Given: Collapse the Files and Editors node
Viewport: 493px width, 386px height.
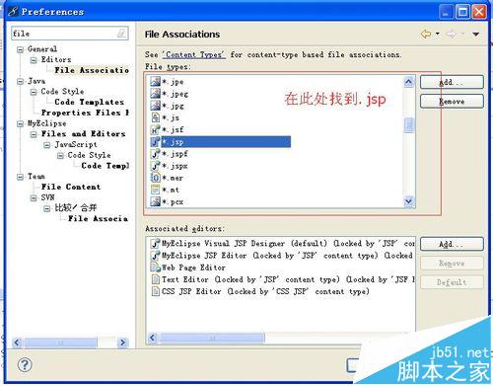Looking at the screenshot, I should click(x=34, y=134).
